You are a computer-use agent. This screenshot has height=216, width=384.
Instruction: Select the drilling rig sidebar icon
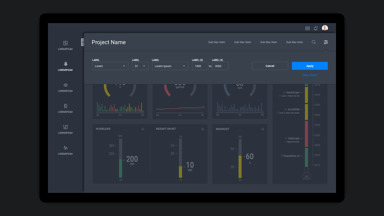65,64
